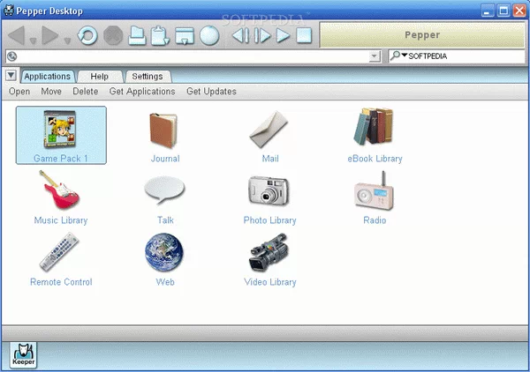The image size is (530, 372).
Task: Open the Game Pack 1 application icon
Action: [x=60, y=130]
